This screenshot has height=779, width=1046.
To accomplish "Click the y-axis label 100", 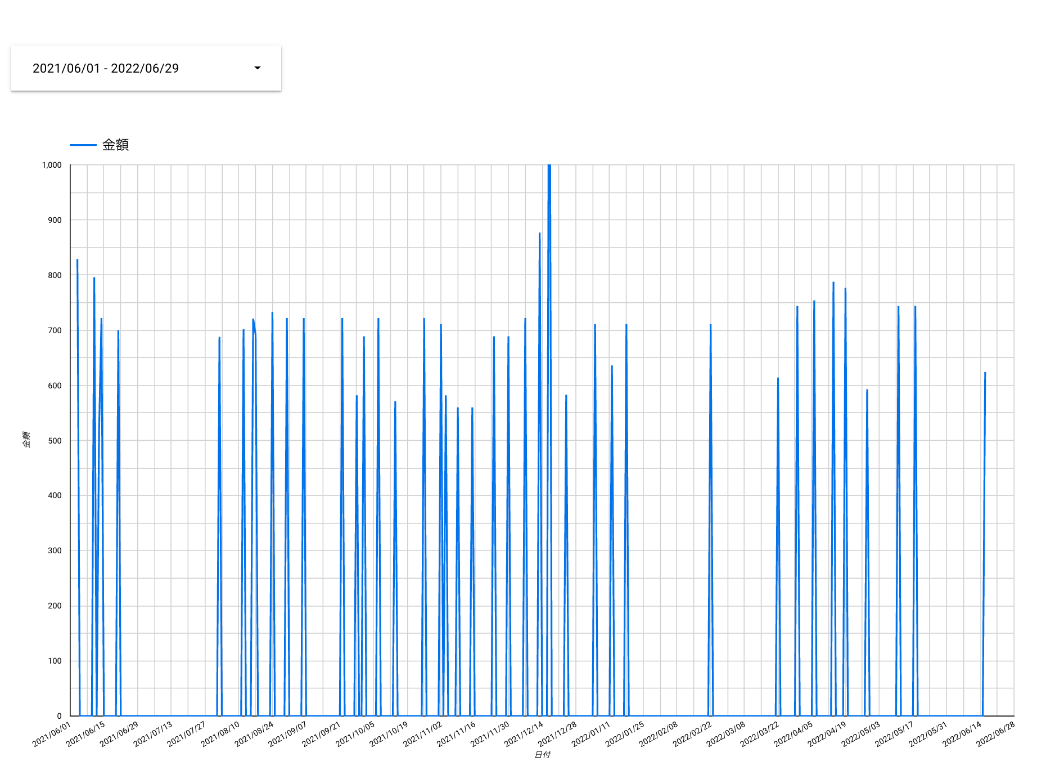I will [55, 661].
